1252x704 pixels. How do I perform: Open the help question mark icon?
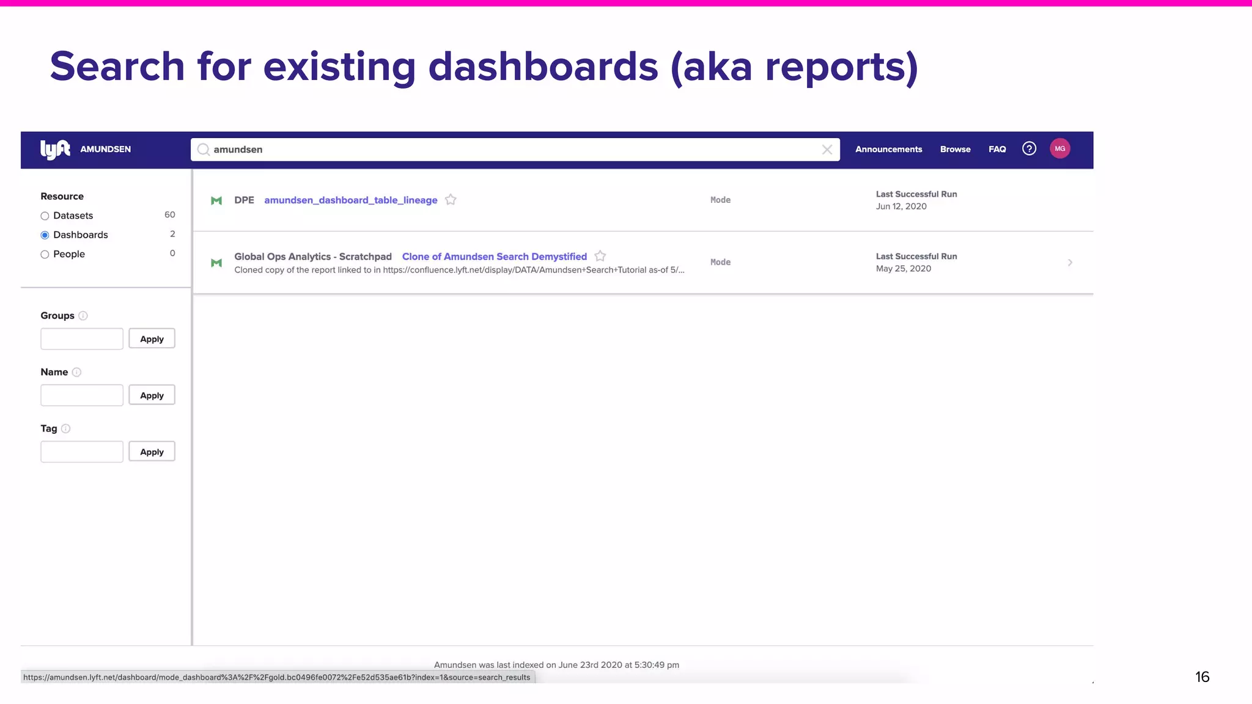point(1029,148)
